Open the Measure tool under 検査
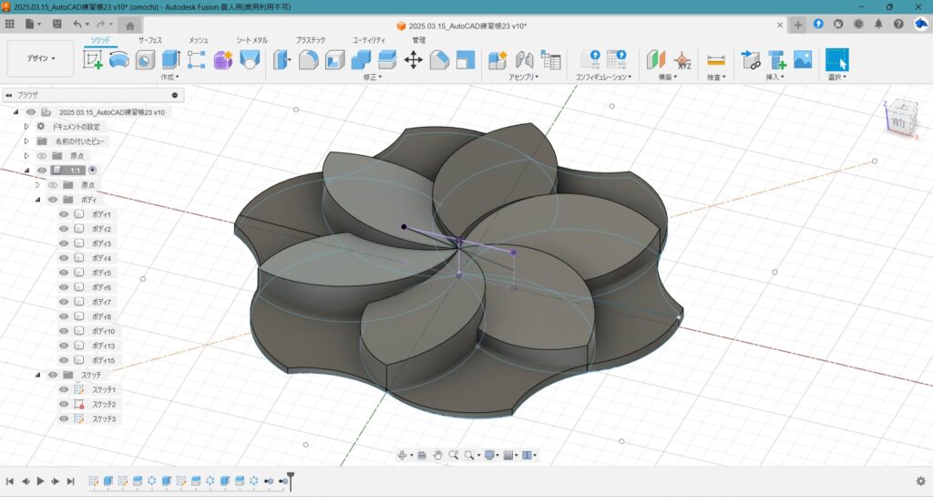Viewport: 933px width, 497px height. [x=716, y=60]
